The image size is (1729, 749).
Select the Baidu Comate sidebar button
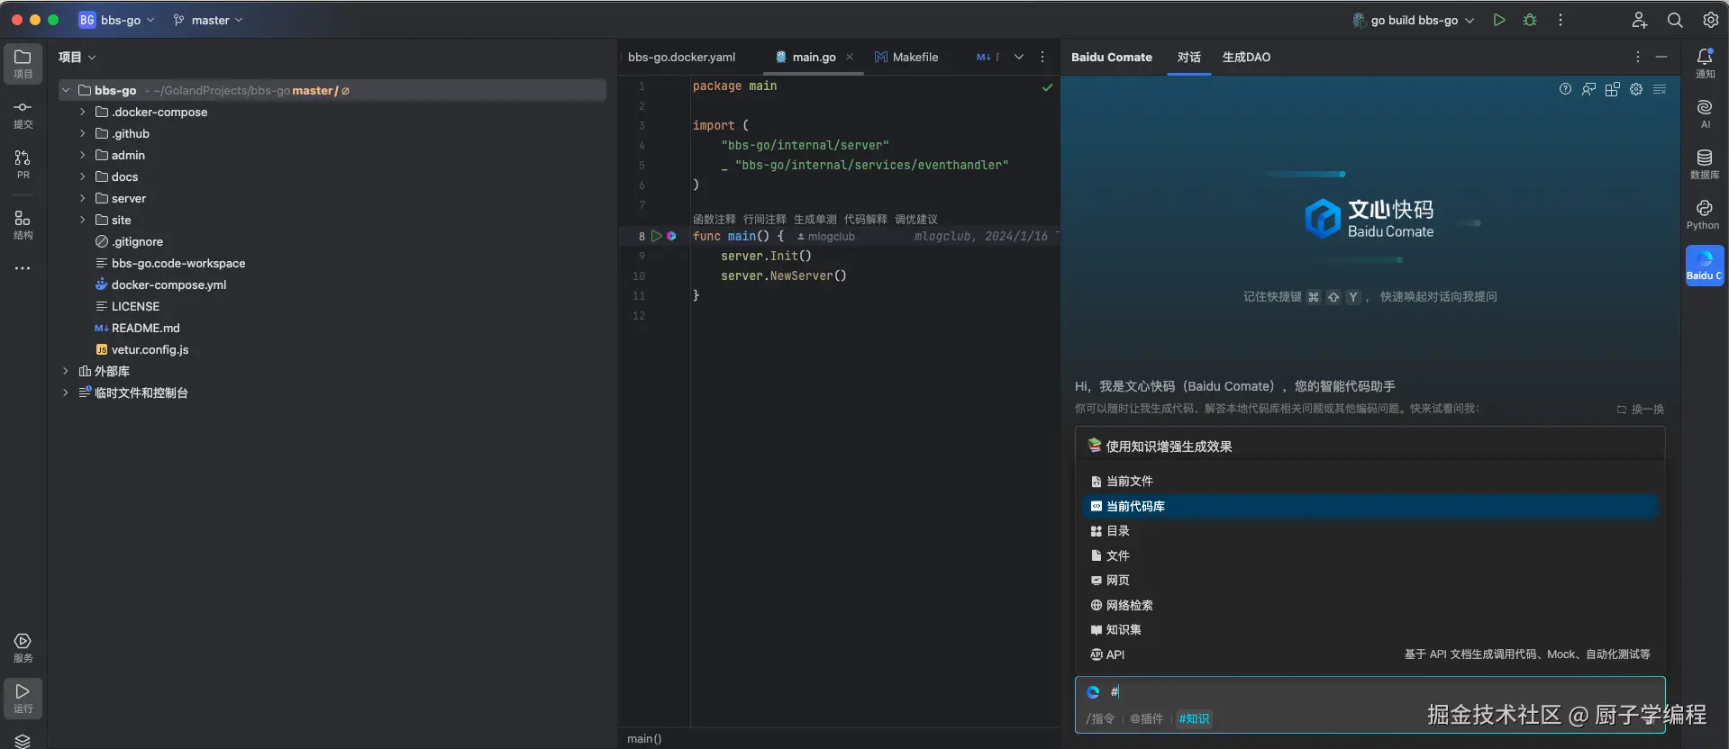(x=1705, y=266)
